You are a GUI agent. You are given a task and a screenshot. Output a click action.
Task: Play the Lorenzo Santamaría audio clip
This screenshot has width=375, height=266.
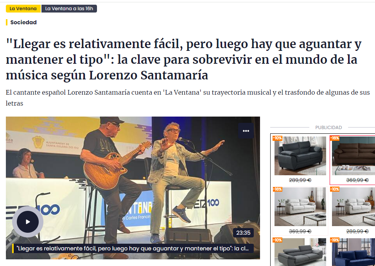(x=28, y=222)
